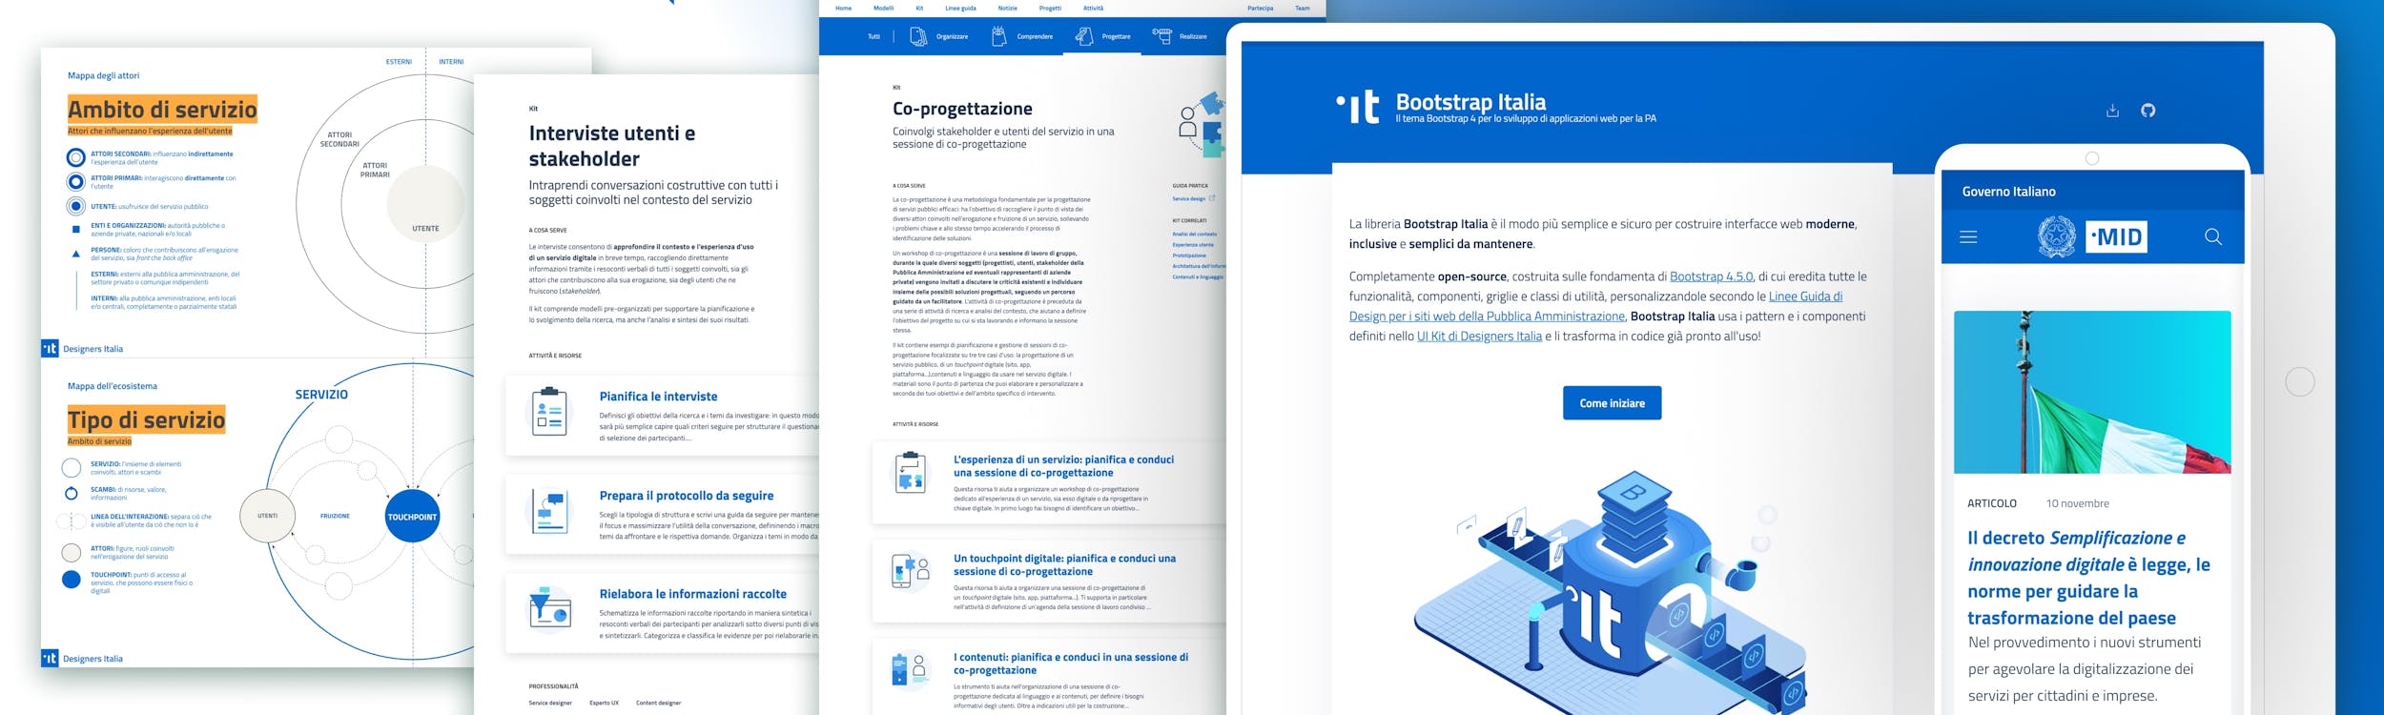Open the UI Kit di Designers Italia link

[x=1479, y=337]
